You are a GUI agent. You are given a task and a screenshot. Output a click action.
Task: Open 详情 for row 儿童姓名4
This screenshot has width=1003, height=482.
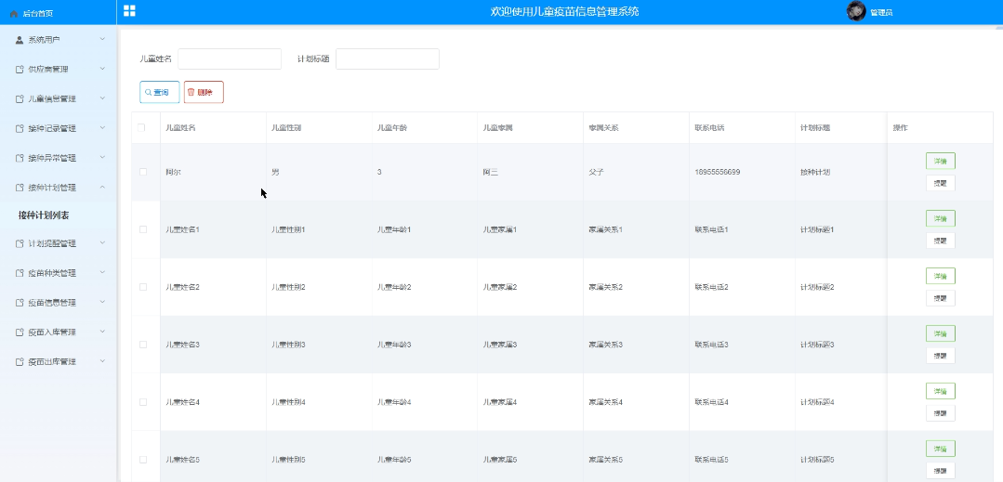click(941, 391)
